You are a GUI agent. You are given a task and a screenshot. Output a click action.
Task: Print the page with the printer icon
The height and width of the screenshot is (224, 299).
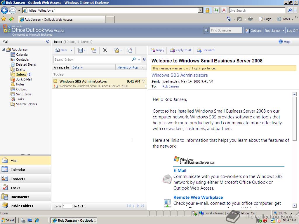click(x=250, y=19)
